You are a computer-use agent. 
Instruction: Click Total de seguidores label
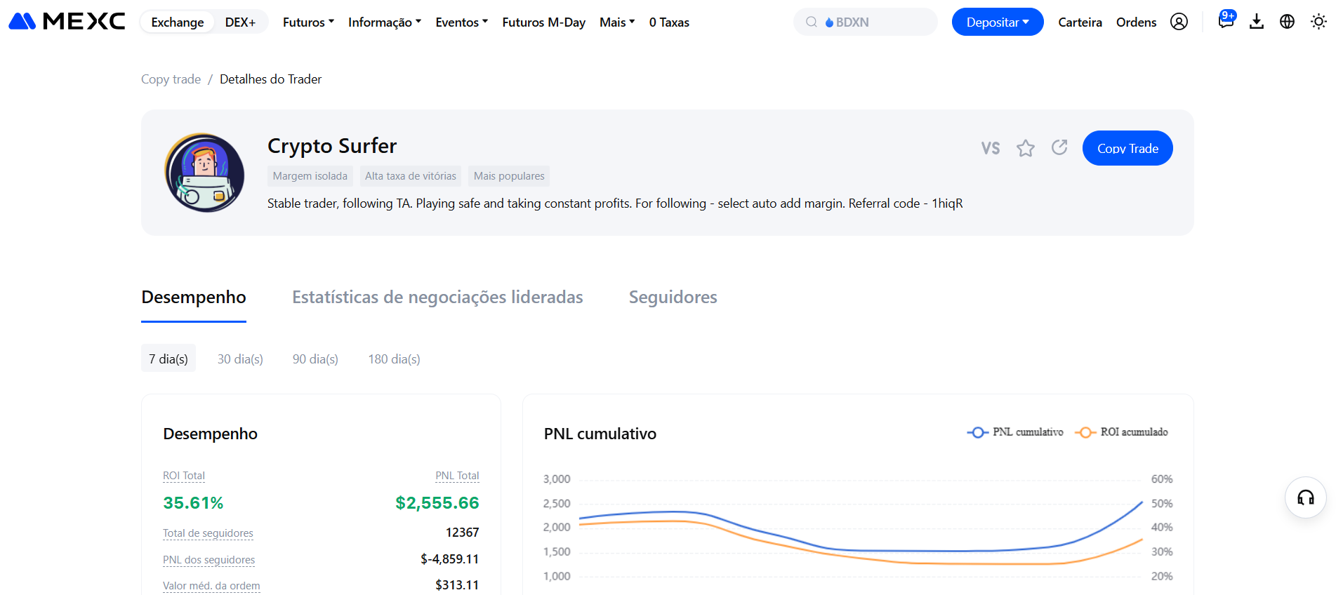tap(208, 533)
